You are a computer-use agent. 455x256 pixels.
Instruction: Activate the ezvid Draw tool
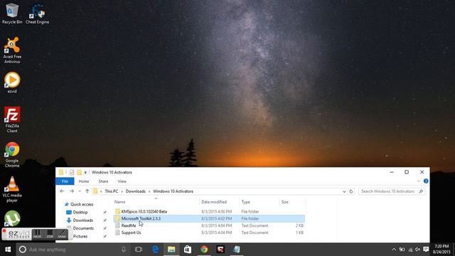point(62,234)
